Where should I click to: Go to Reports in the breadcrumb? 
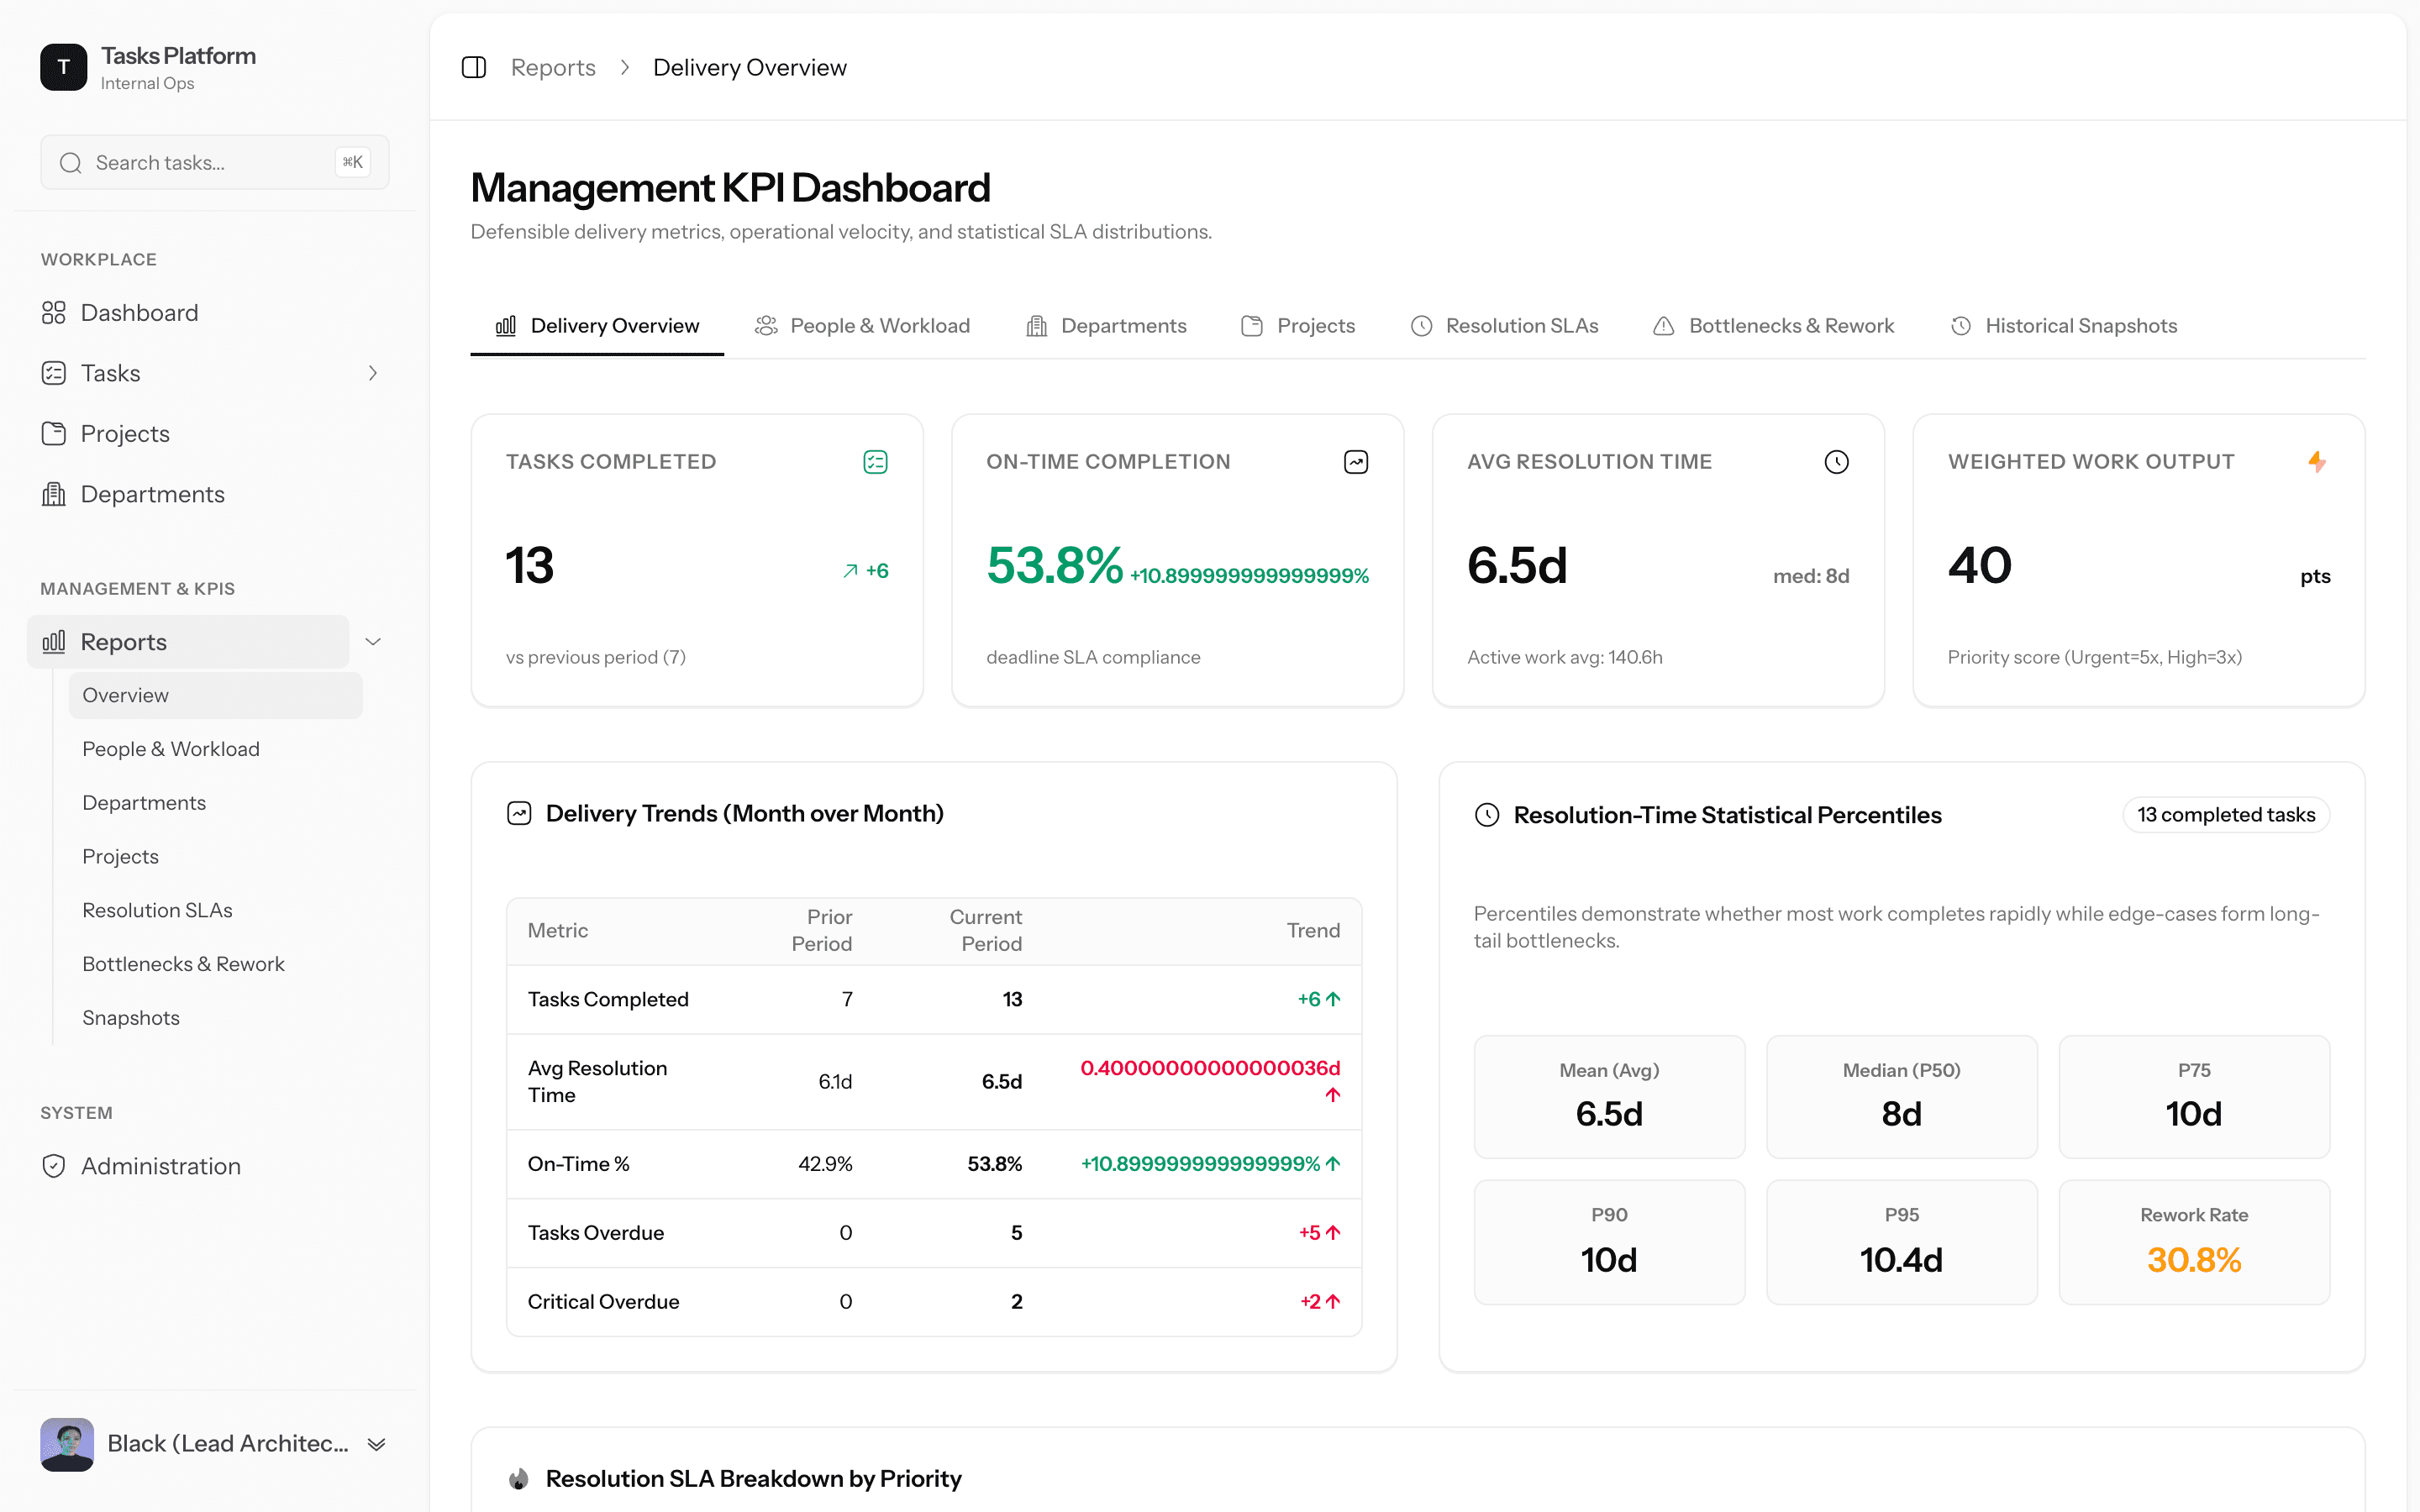tap(553, 67)
